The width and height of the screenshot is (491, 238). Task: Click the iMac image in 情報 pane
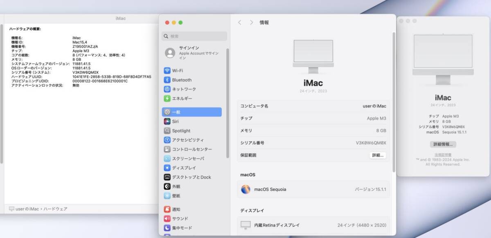(x=313, y=56)
